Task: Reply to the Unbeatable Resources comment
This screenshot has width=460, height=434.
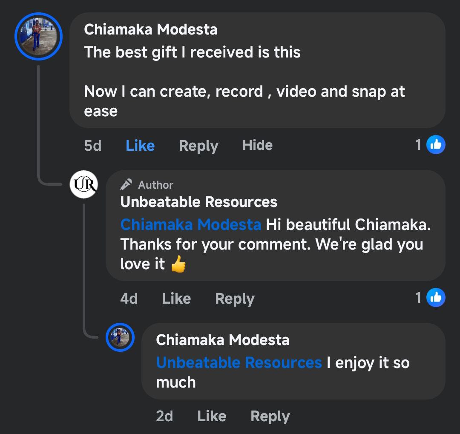Action: 235,299
